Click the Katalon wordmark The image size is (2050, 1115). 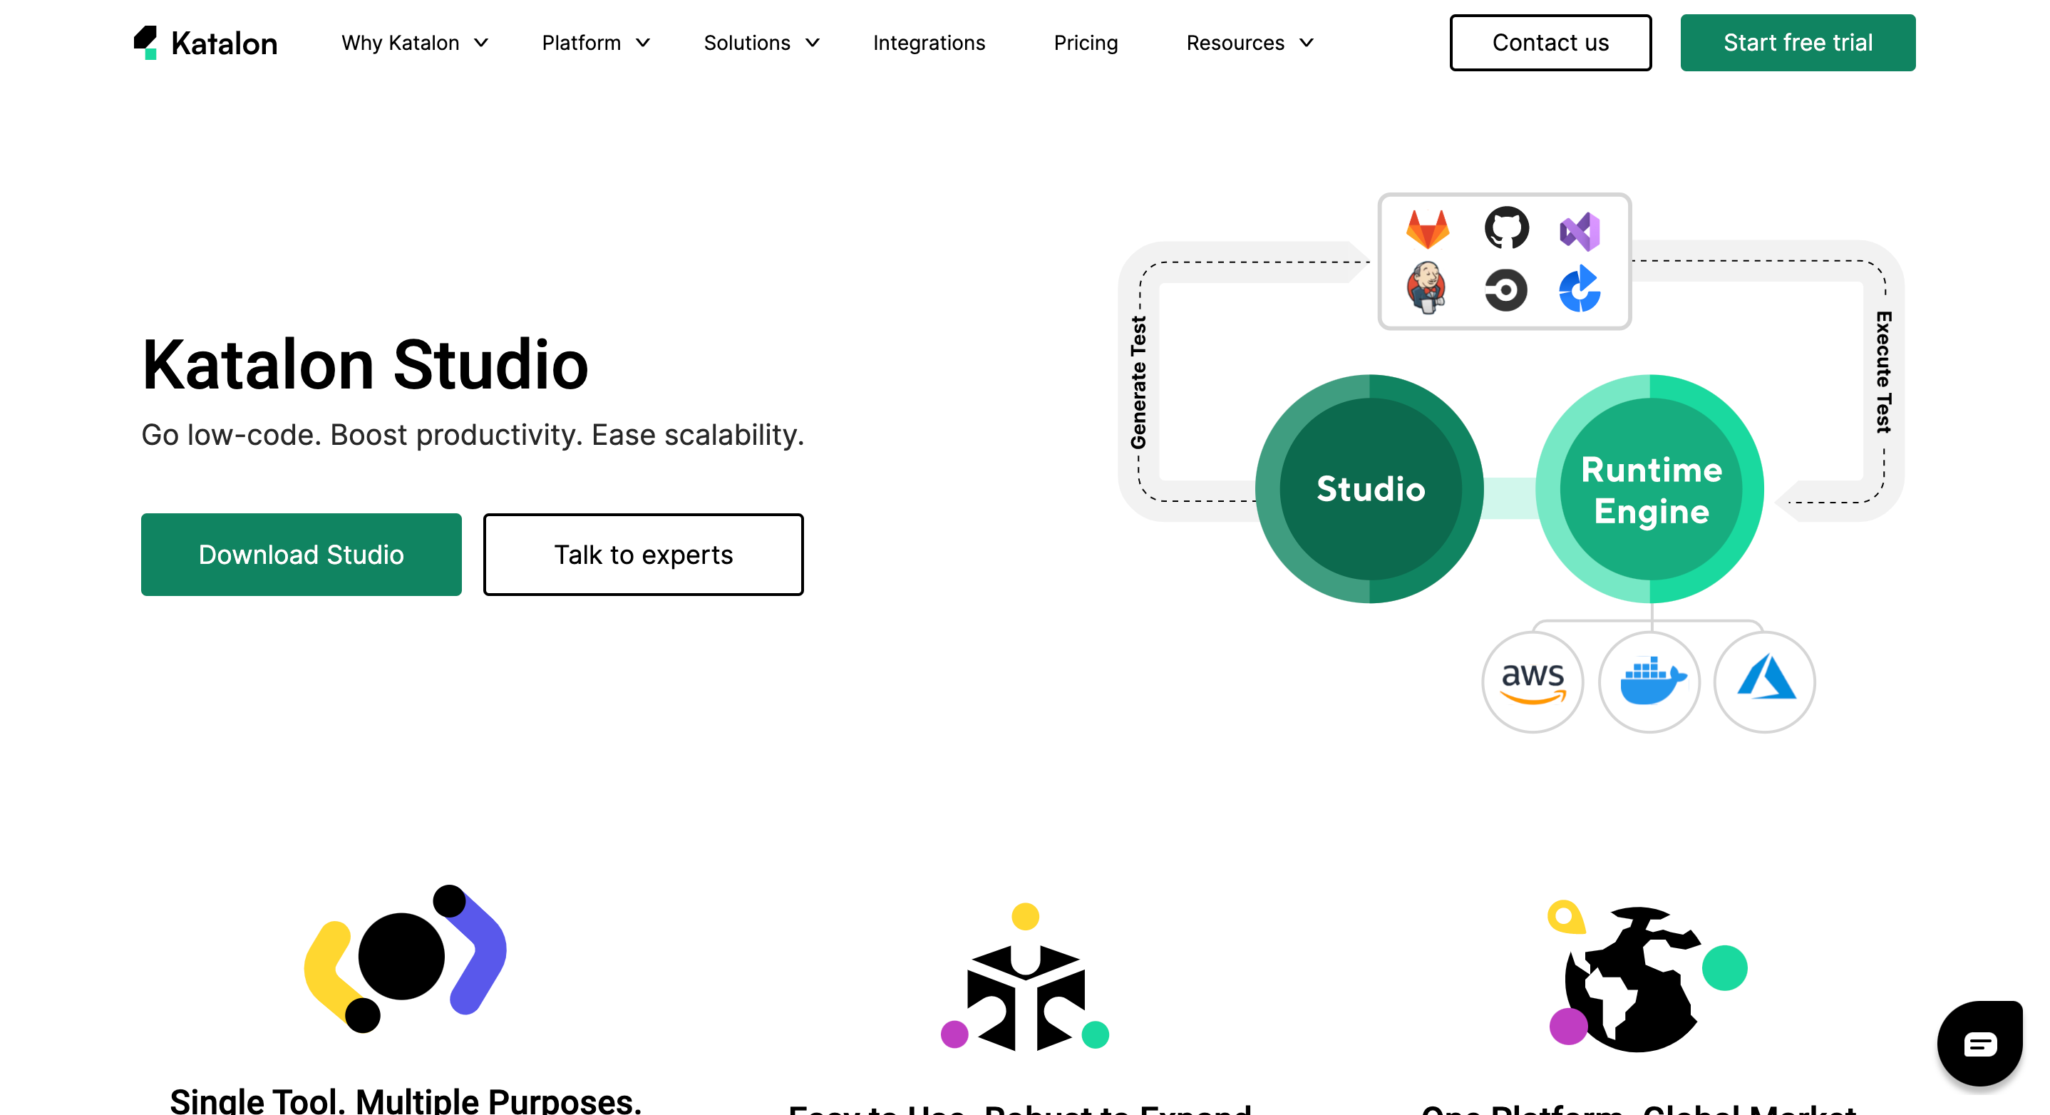click(225, 43)
